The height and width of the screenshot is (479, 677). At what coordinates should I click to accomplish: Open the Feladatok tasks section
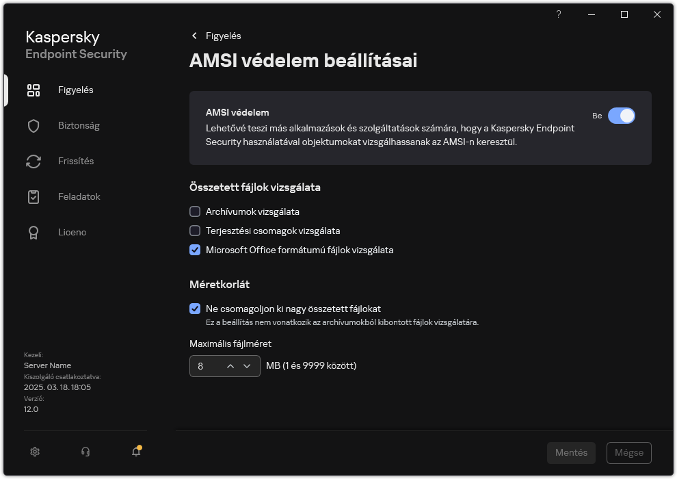(33, 196)
